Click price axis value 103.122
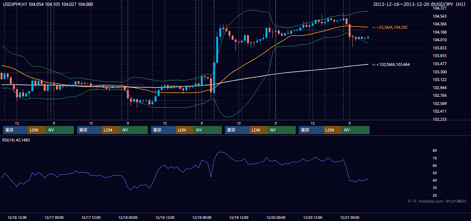This screenshot has height=221, width=471. point(440,80)
